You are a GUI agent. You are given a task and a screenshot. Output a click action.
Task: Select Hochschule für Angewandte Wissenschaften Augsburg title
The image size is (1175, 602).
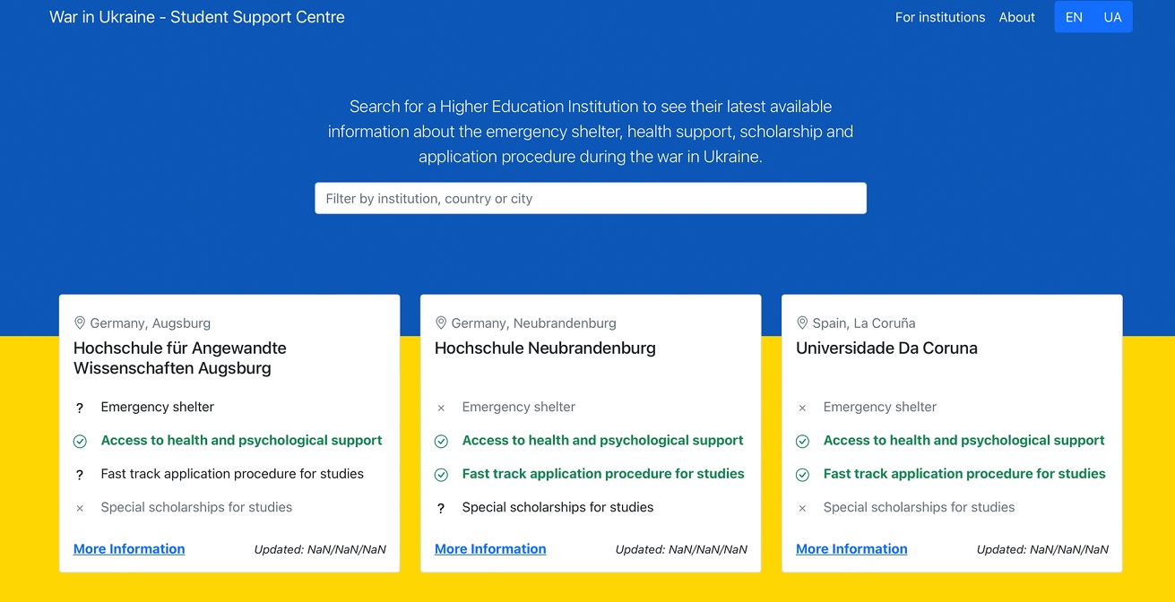pyautogui.click(x=180, y=358)
